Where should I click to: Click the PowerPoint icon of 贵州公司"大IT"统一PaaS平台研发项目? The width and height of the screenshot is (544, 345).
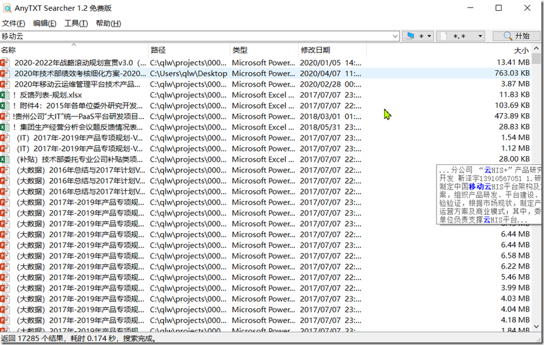point(6,116)
